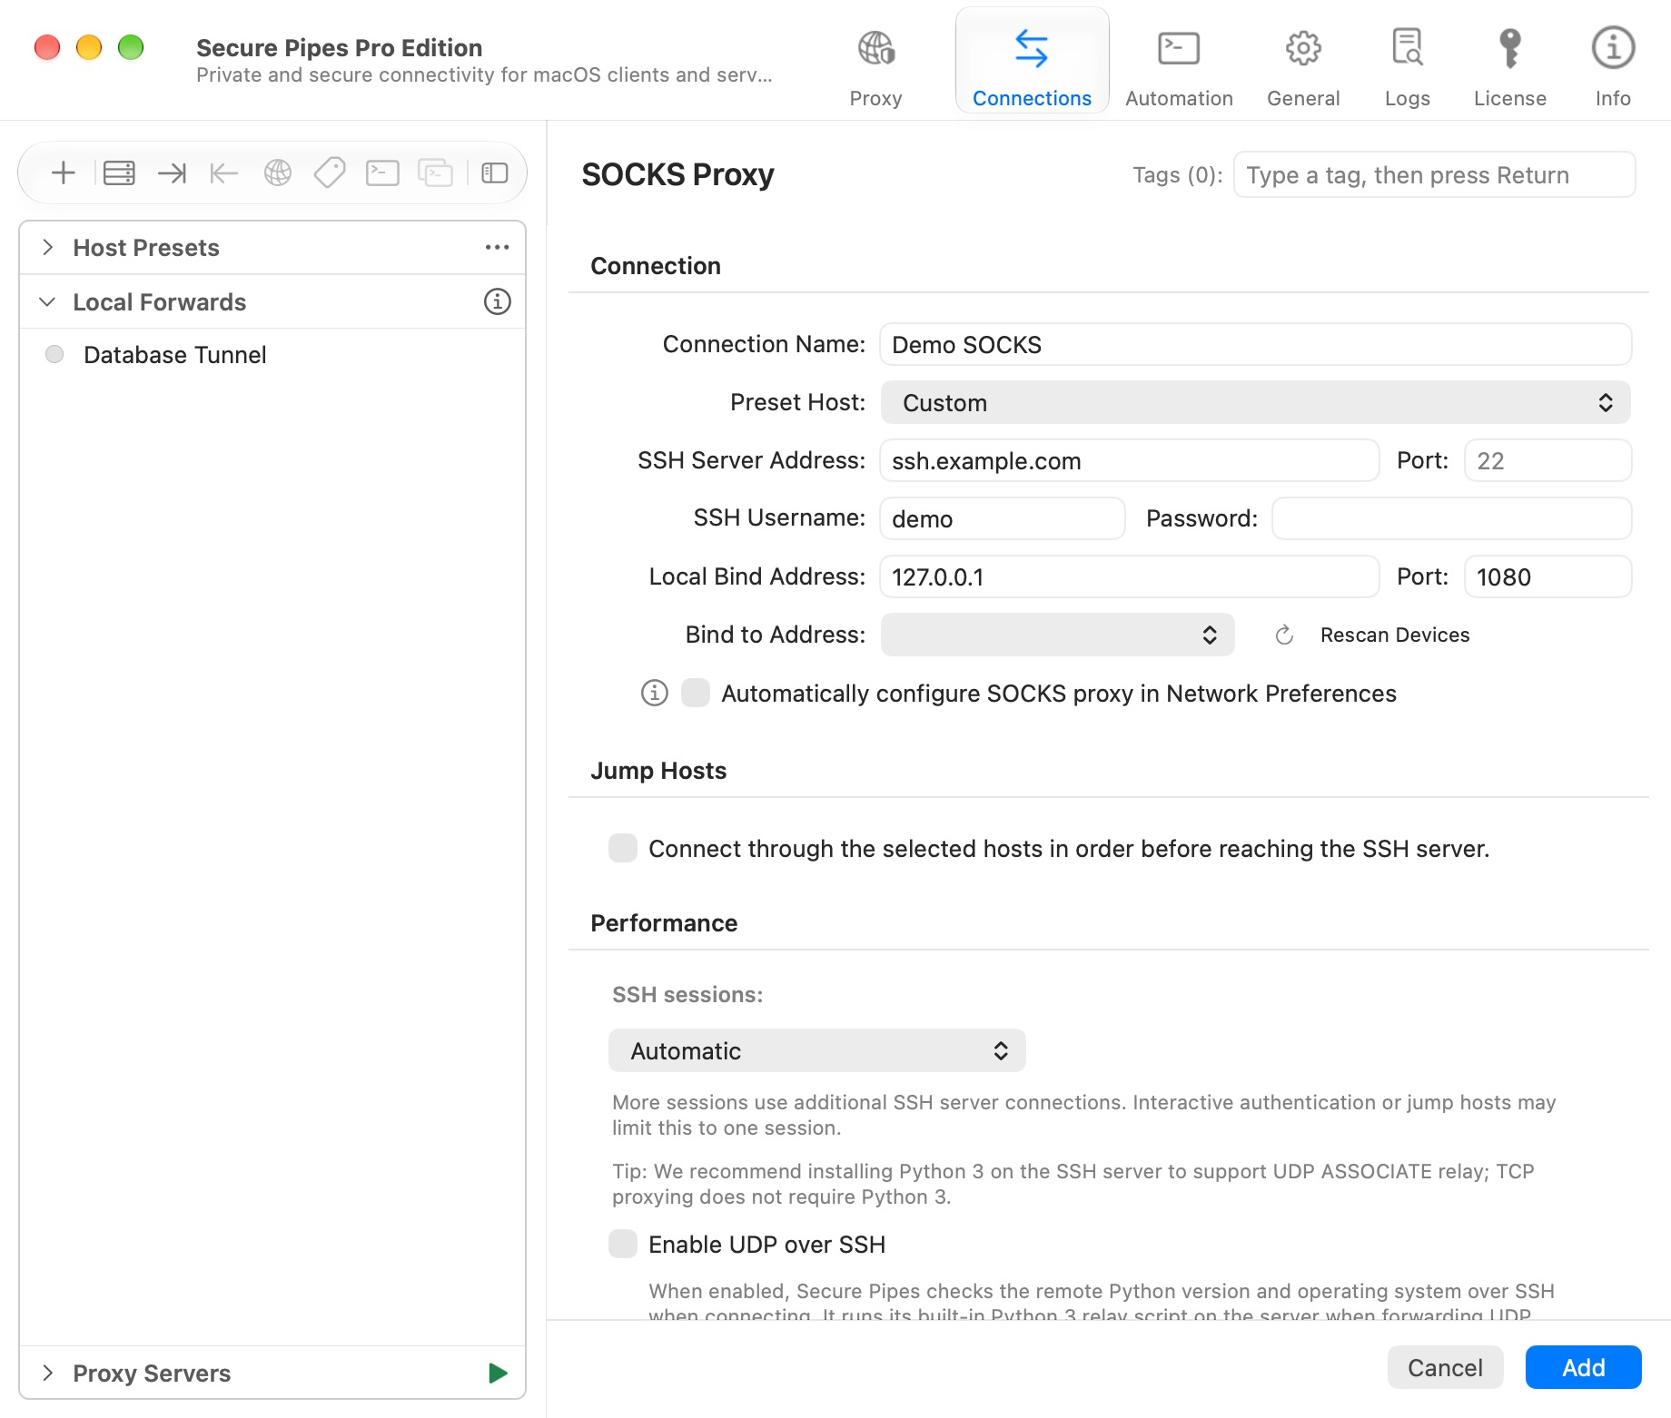Click the SSH Server Address field
Screen dimensions: 1671x1418
(1130, 460)
